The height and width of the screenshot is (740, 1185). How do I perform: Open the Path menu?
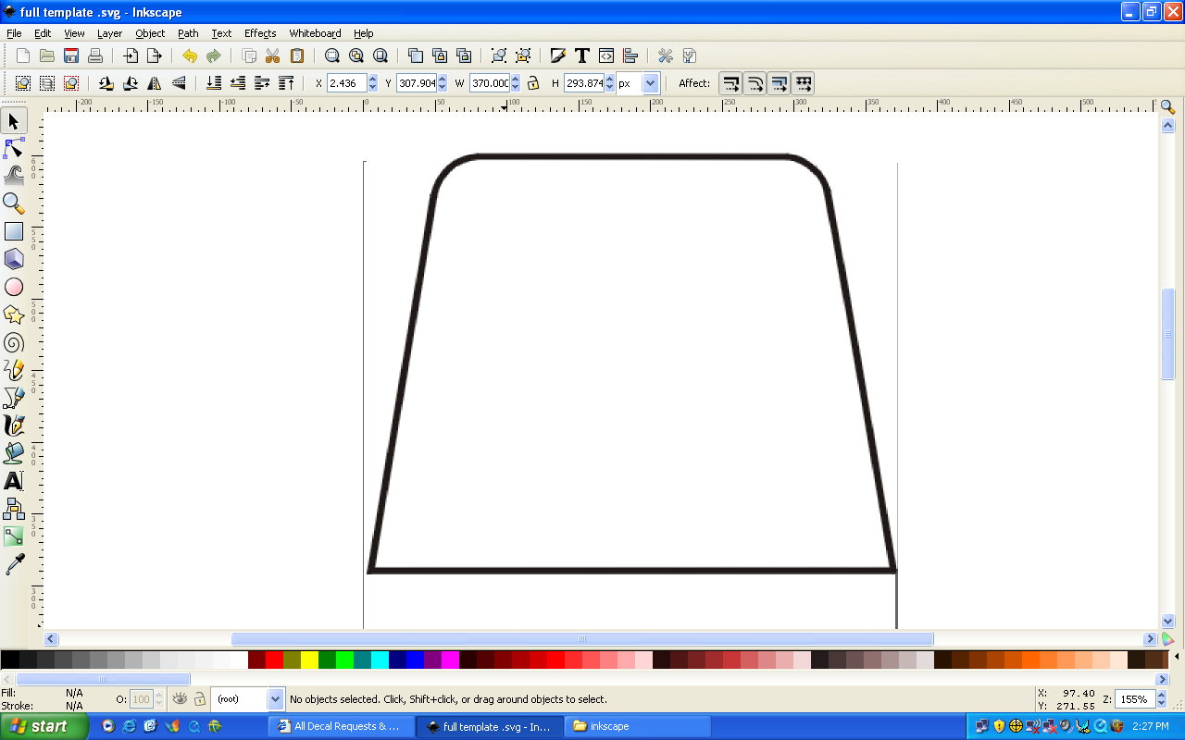[x=188, y=33]
